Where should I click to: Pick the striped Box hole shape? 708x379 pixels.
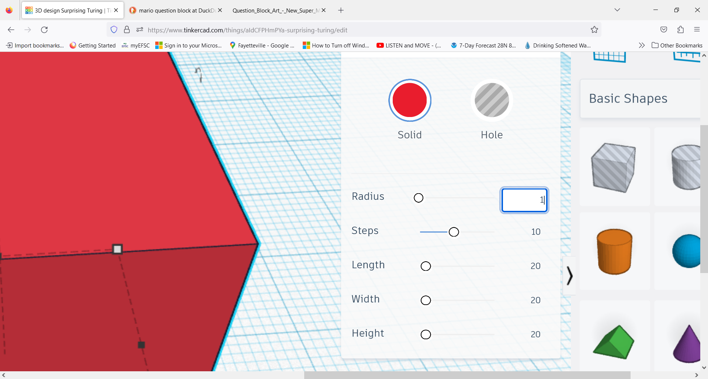point(614,168)
